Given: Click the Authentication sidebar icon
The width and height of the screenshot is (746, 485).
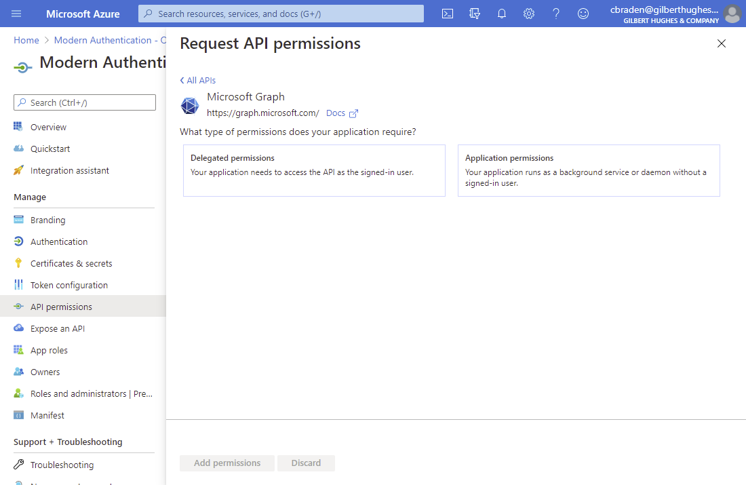Looking at the screenshot, I should 18,241.
